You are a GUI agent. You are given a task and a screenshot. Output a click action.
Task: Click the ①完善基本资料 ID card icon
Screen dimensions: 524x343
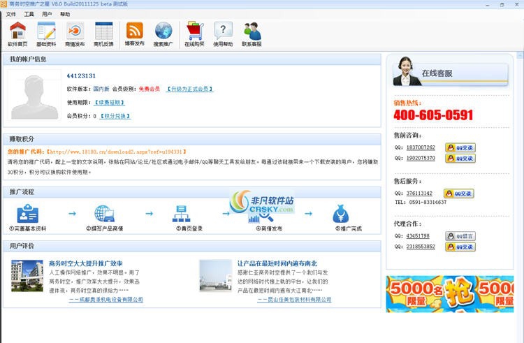[x=28, y=214]
